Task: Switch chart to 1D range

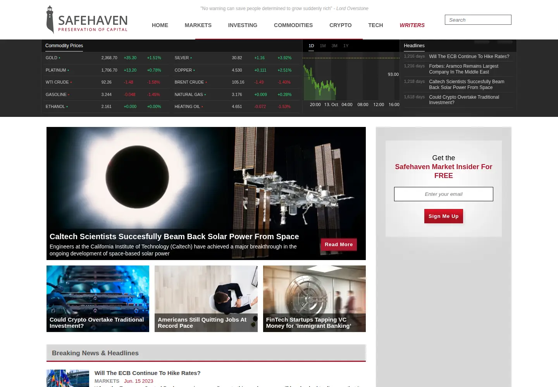Action: pos(311,46)
